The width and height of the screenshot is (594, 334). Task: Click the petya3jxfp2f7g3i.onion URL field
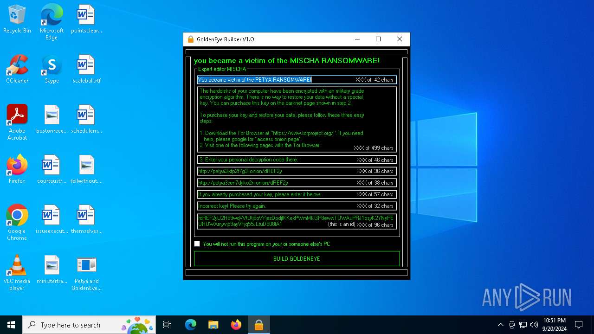point(297,171)
